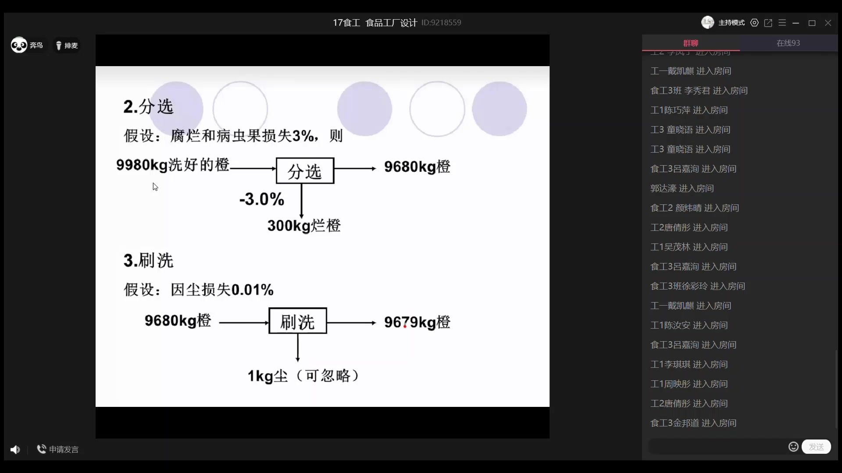Open the 排麦 microphone queue
The height and width of the screenshot is (473, 842).
tap(67, 46)
